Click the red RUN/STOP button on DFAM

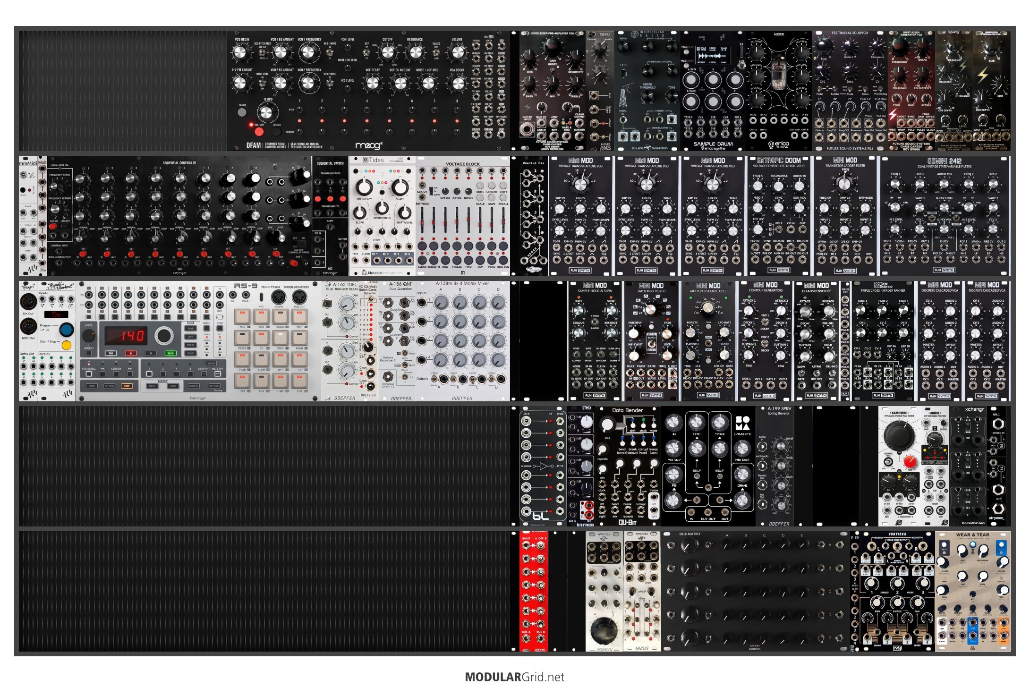click(x=259, y=132)
